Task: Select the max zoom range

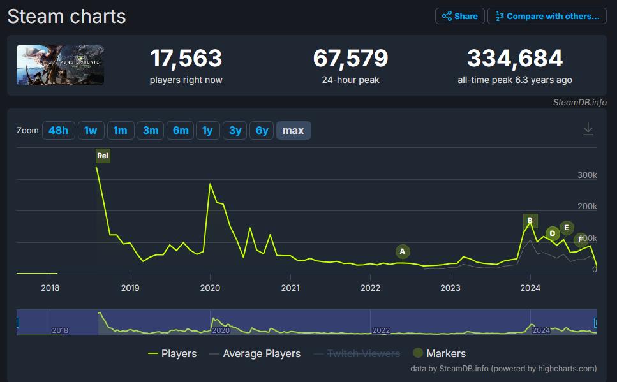Action: (294, 131)
